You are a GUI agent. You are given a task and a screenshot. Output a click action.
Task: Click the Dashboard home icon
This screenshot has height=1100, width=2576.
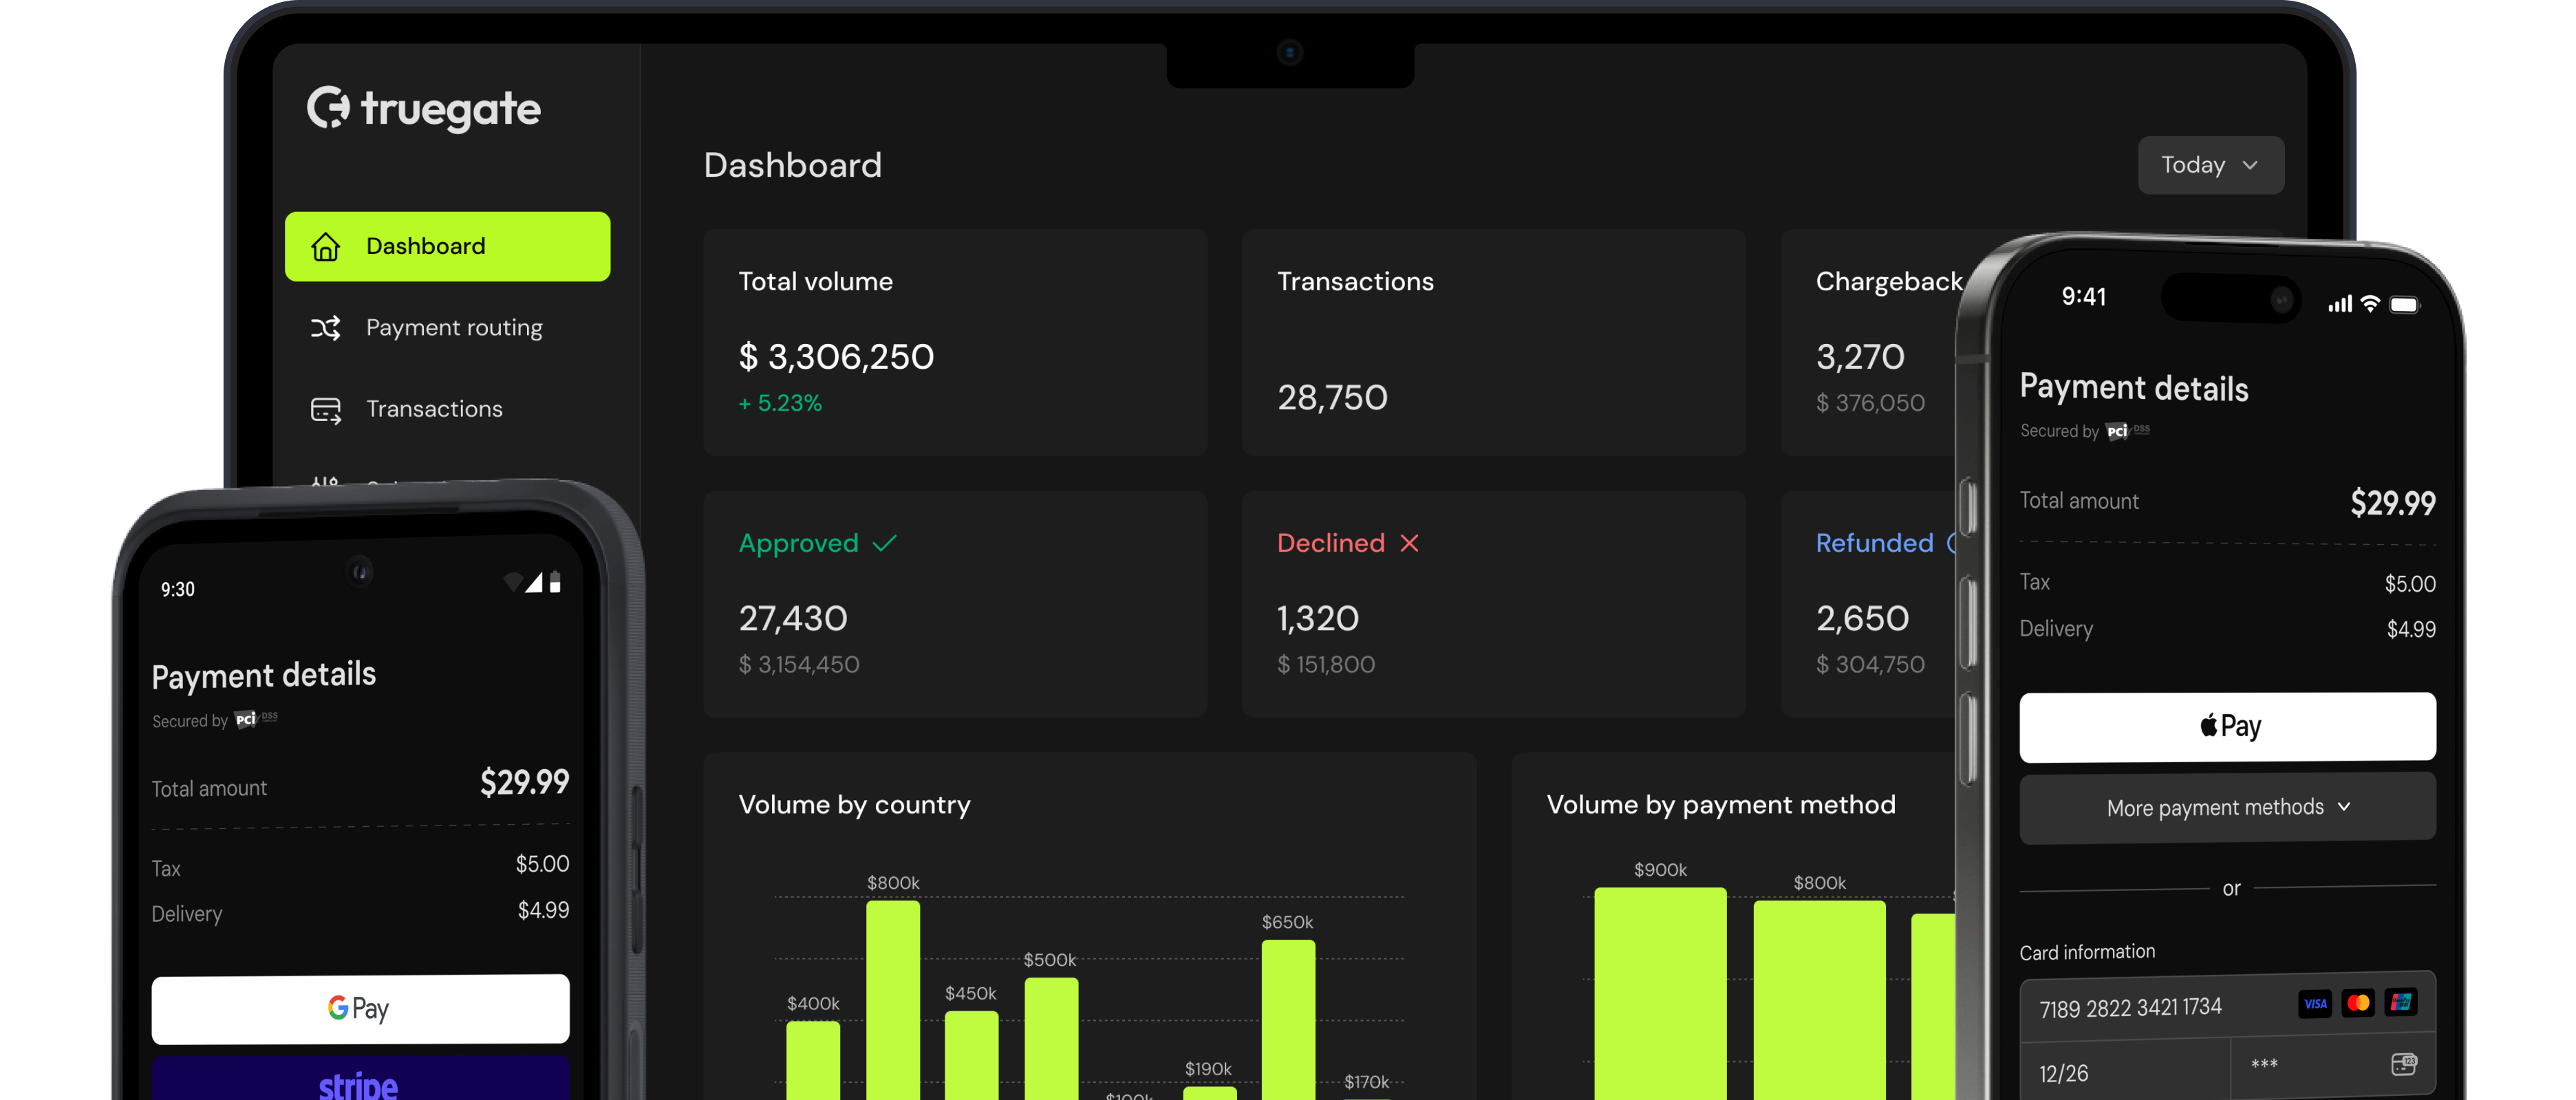tap(325, 246)
